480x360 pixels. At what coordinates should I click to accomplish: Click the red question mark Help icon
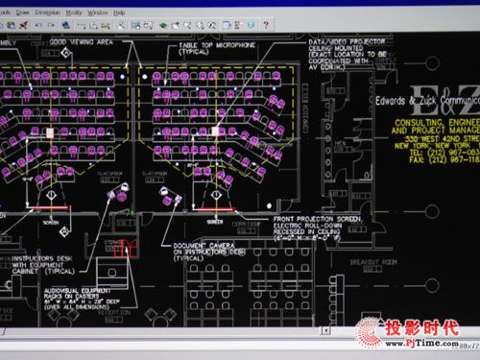coord(266,25)
